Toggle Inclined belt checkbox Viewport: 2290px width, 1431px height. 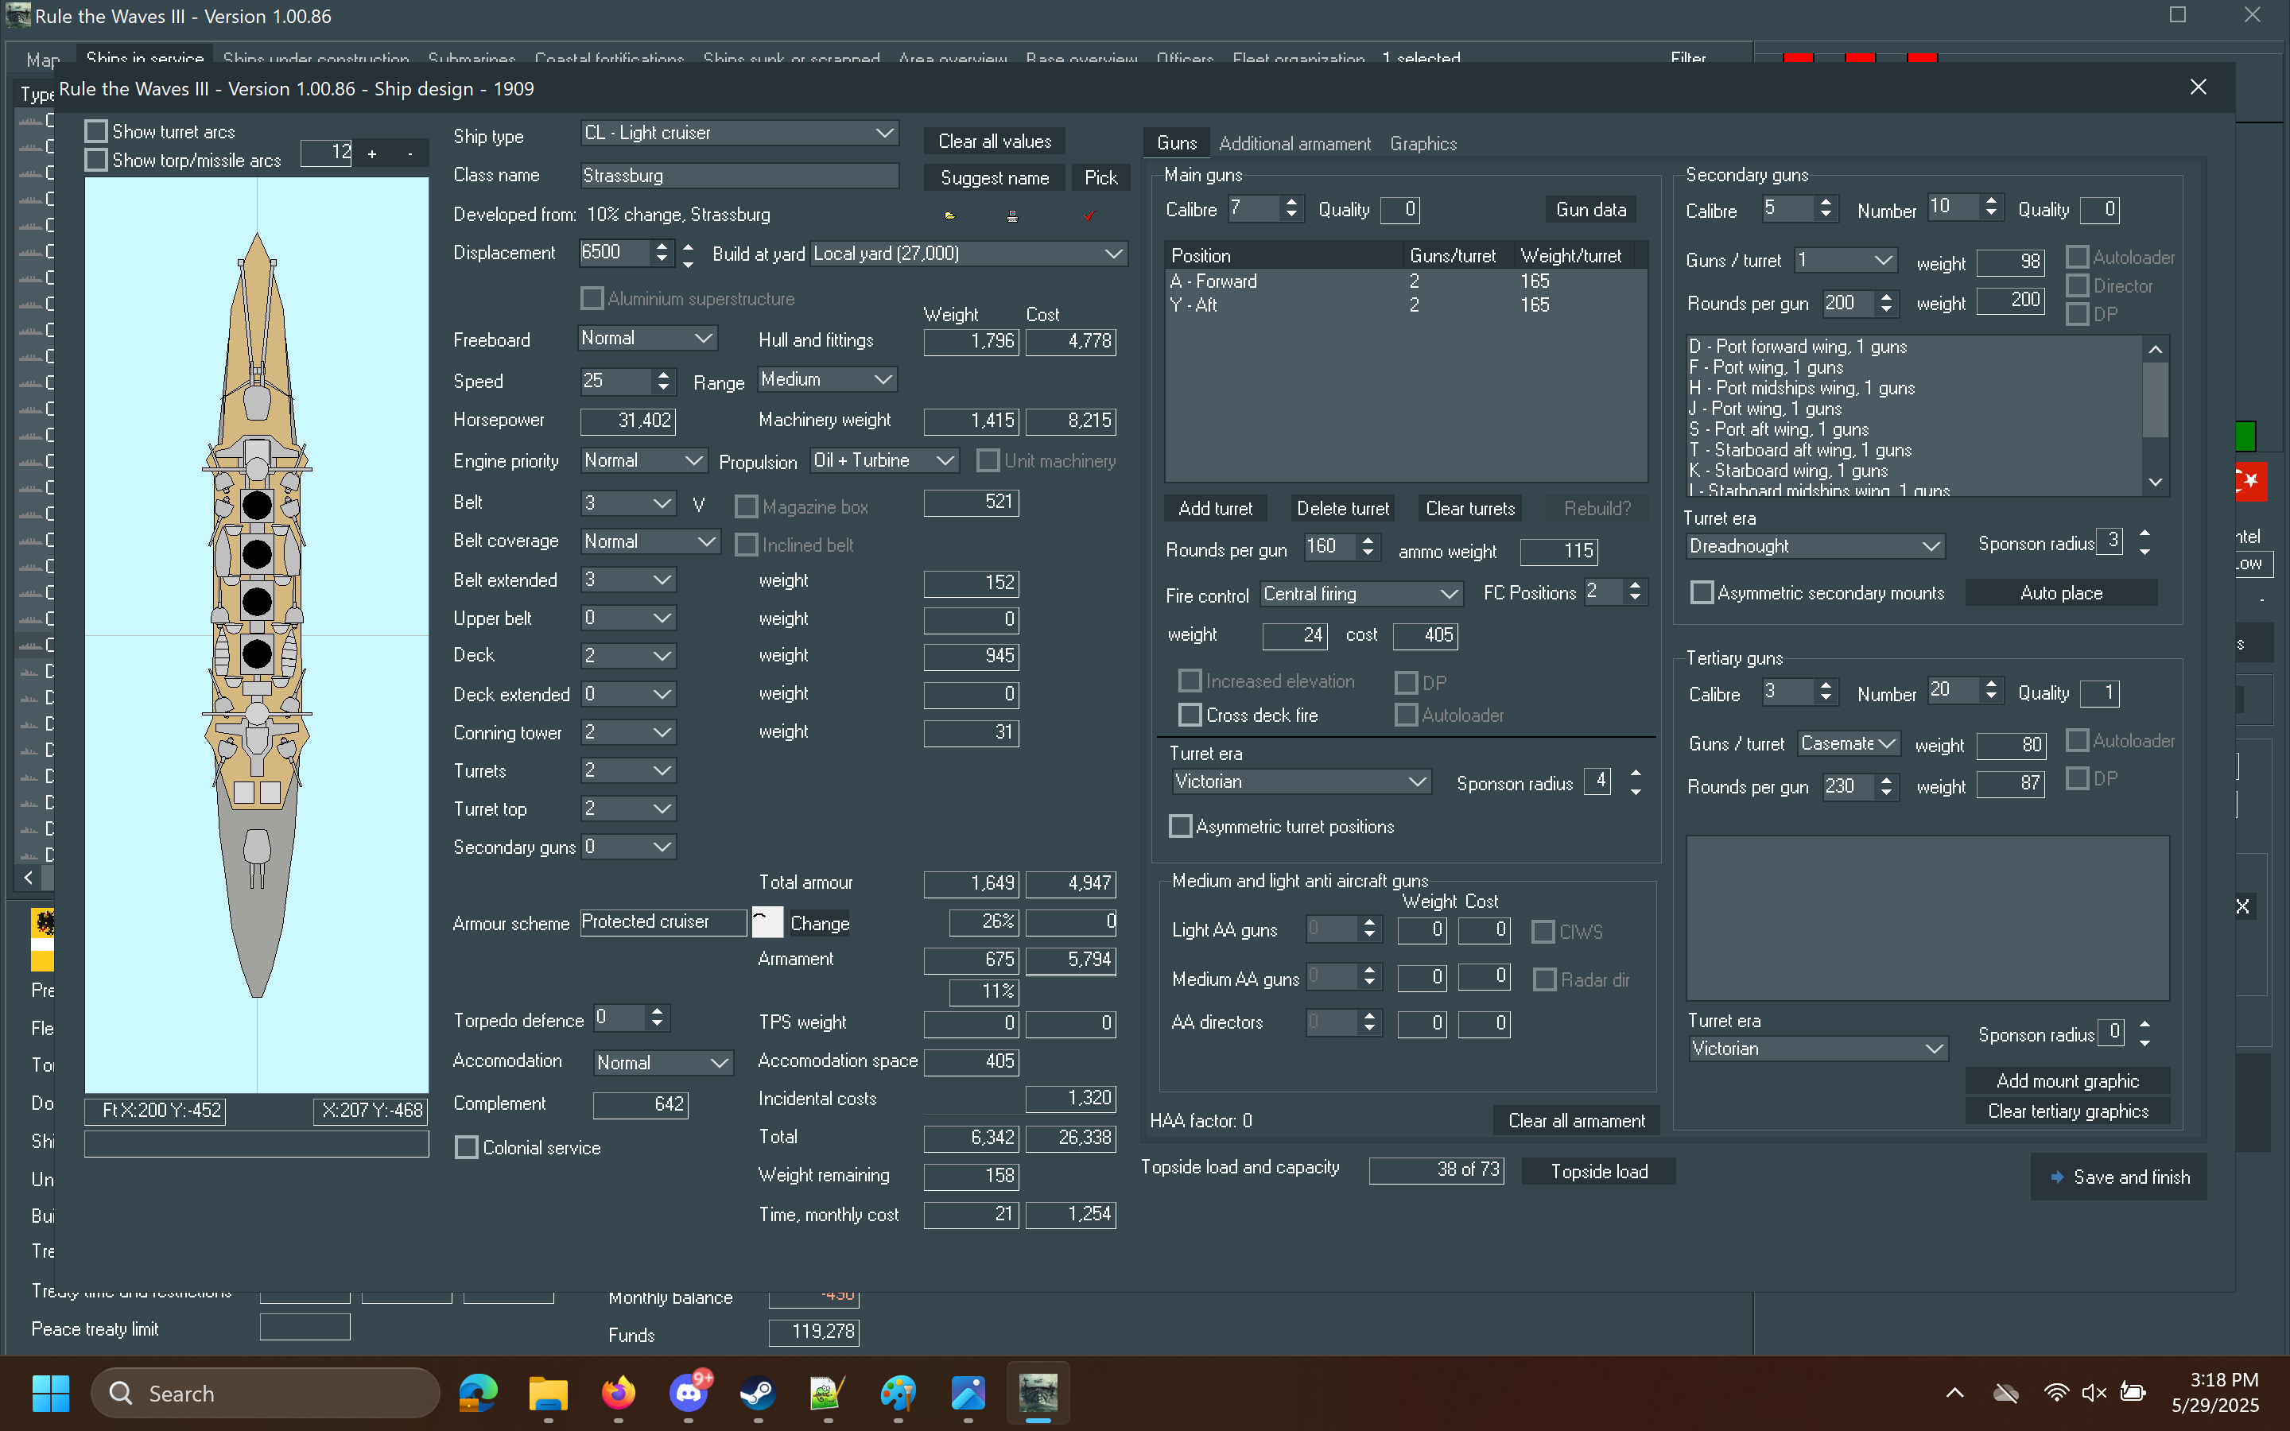pyautogui.click(x=746, y=545)
